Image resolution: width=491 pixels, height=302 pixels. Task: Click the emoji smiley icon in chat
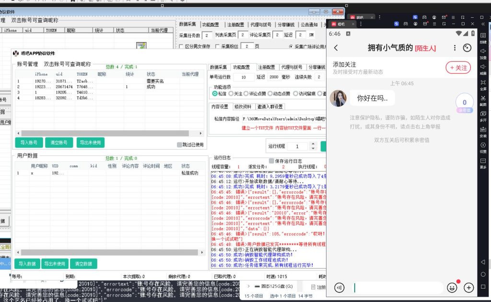[x=452, y=288]
